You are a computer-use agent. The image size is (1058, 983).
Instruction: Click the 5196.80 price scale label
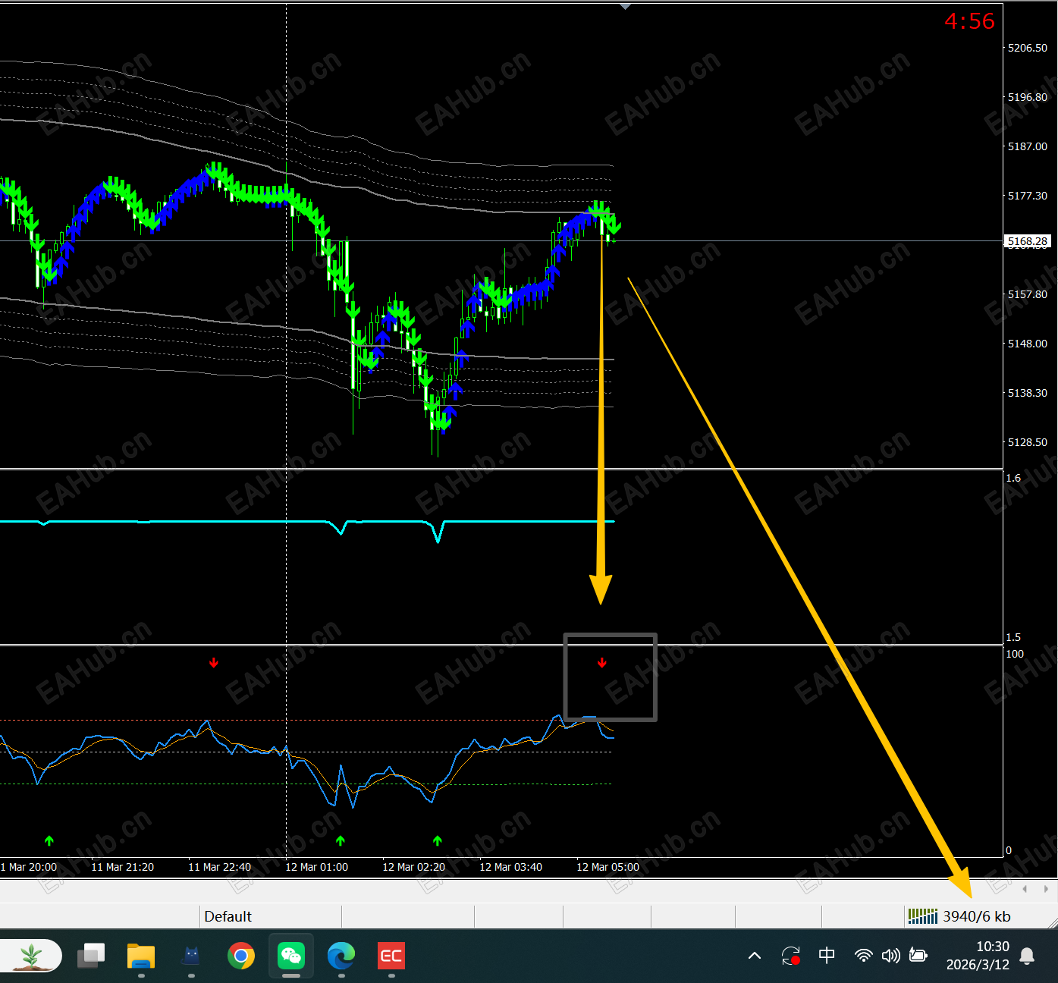1028,97
